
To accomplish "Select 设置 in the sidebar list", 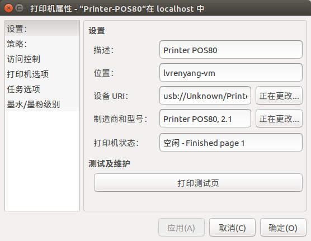I will point(43,29).
